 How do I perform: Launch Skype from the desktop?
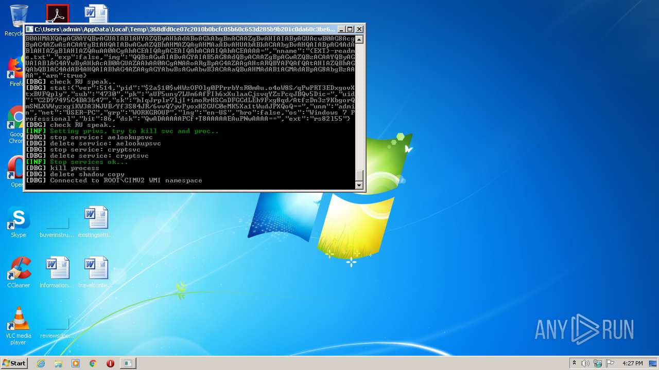tap(19, 222)
